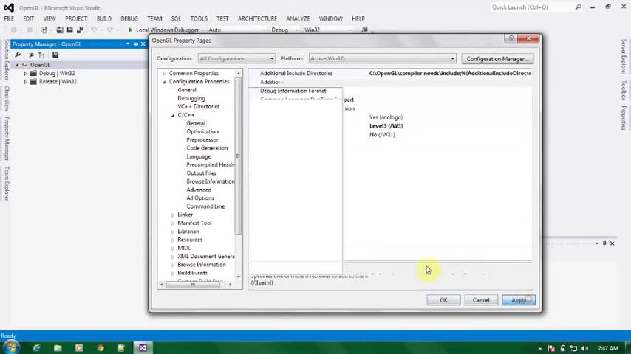The image size is (631, 354).
Task: Open the solution configuration Debug dropdown
Action: [x=285, y=29]
